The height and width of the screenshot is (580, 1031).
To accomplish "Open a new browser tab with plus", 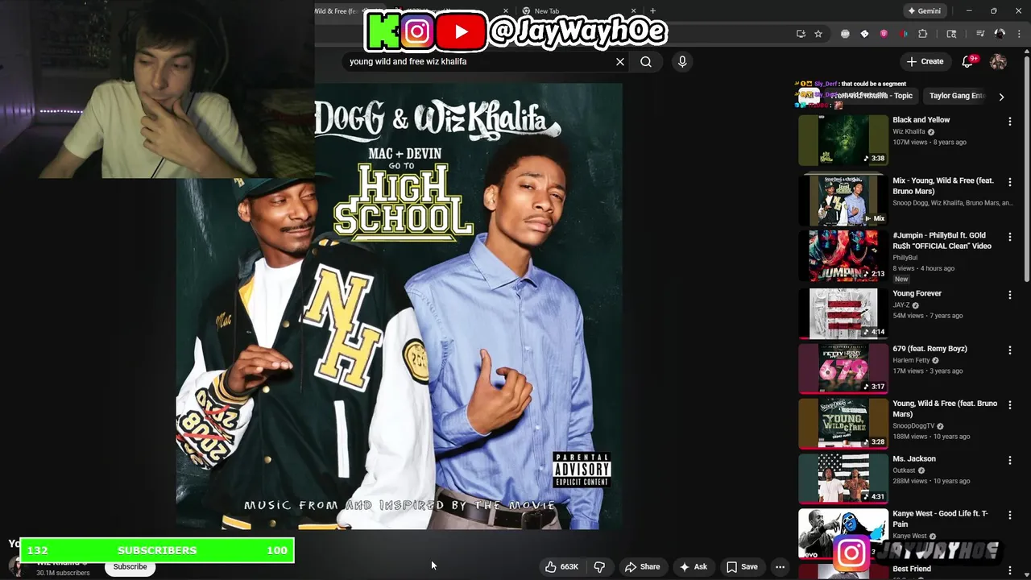I will point(652,11).
